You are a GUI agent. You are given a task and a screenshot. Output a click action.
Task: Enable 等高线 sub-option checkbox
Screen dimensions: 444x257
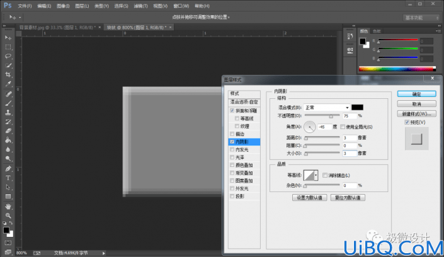[237, 118]
